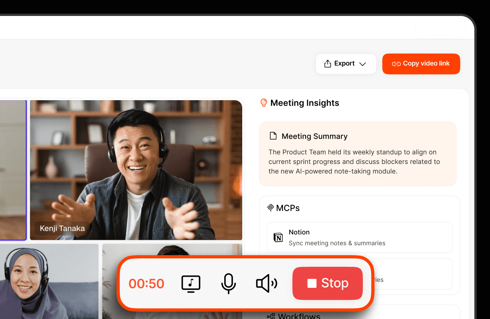The width and height of the screenshot is (490, 319).
Task: Click the Notion logo icon
Action: [x=278, y=238]
